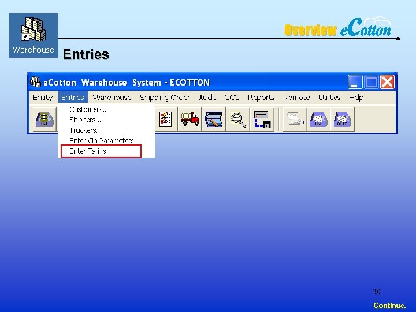Click the greyed document scroll icon
Image resolution: width=416 pixels, height=312 pixels.
tap(295, 119)
